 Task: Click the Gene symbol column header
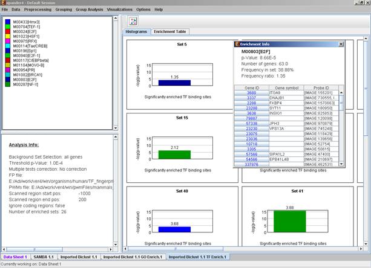tap(286, 88)
